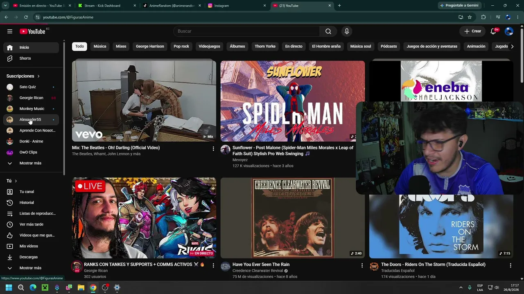Open the Beatles Oh! Darling mix thumbnail
The height and width of the screenshot is (294, 524).
point(144,101)
